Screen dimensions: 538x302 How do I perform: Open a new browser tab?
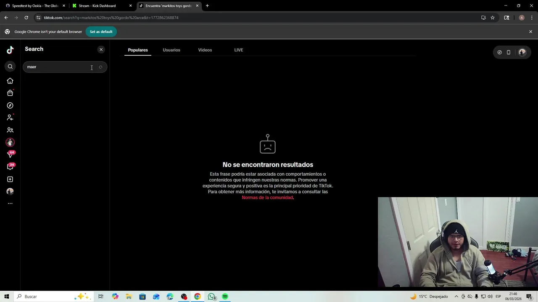click(x=207, y=6)
